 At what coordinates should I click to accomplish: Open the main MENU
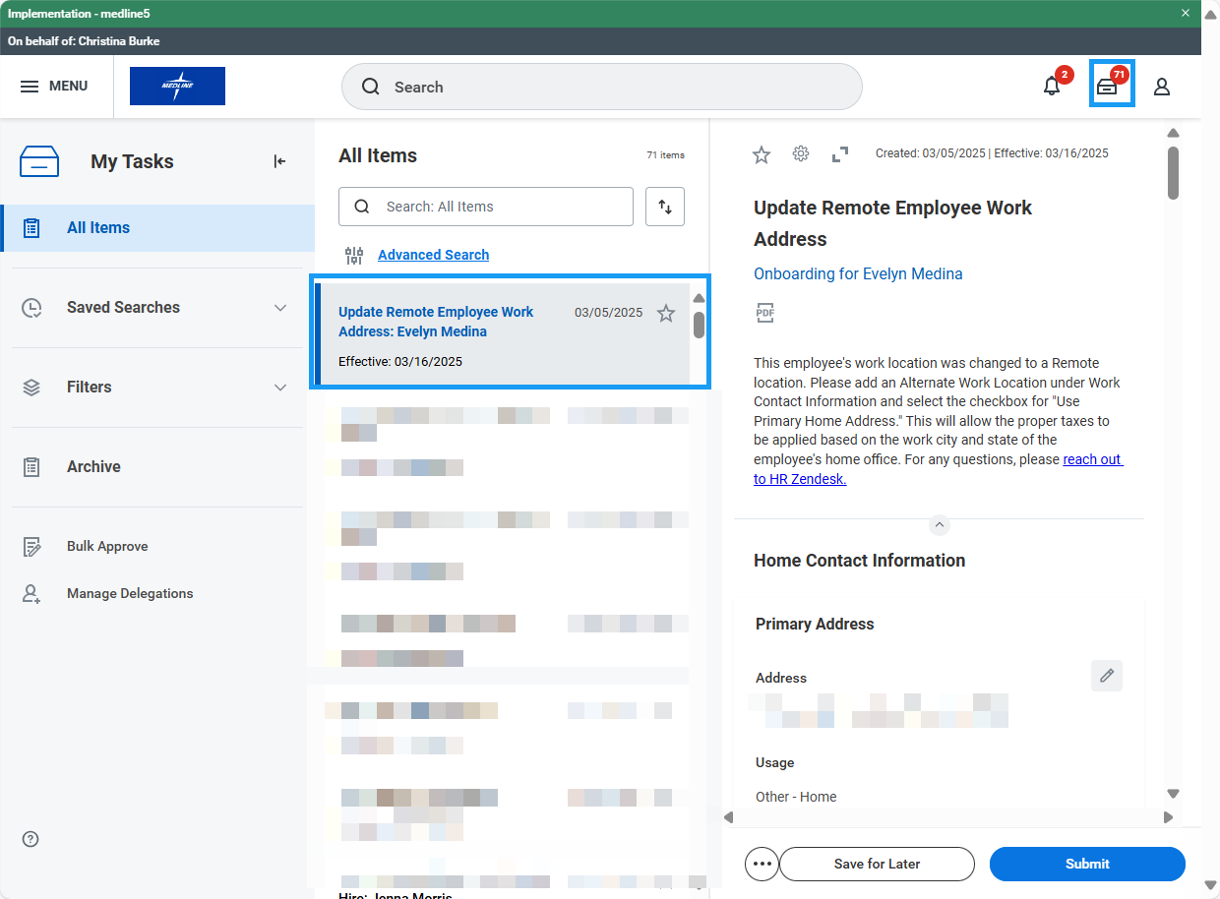tap(54, 87)
